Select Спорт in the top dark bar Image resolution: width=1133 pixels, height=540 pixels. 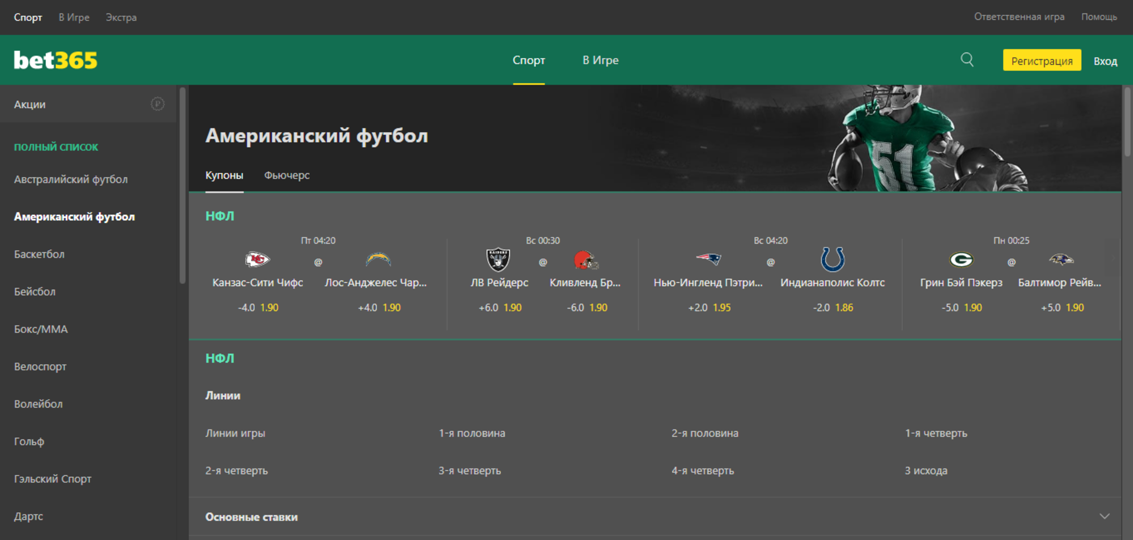(x=28, y=17)
